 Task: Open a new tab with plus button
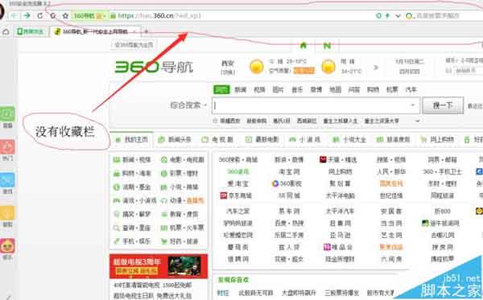(x=147, y=31)
